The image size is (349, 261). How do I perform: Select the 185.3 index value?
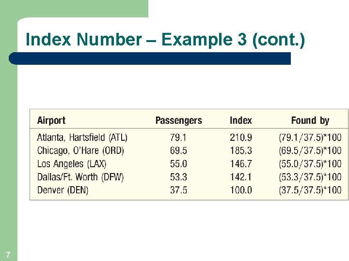pos(241,151)
